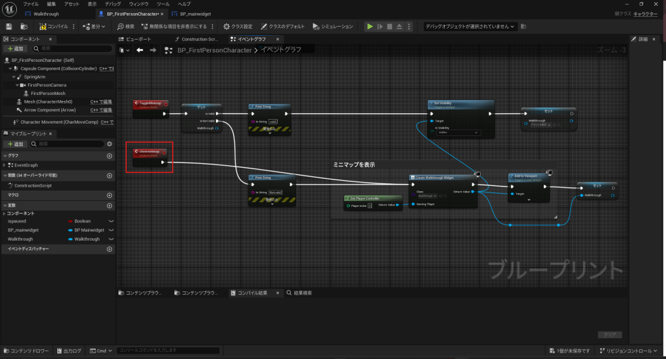Open the デバッグ menu
Screen dimensions: 666x359
coord(113,4)
